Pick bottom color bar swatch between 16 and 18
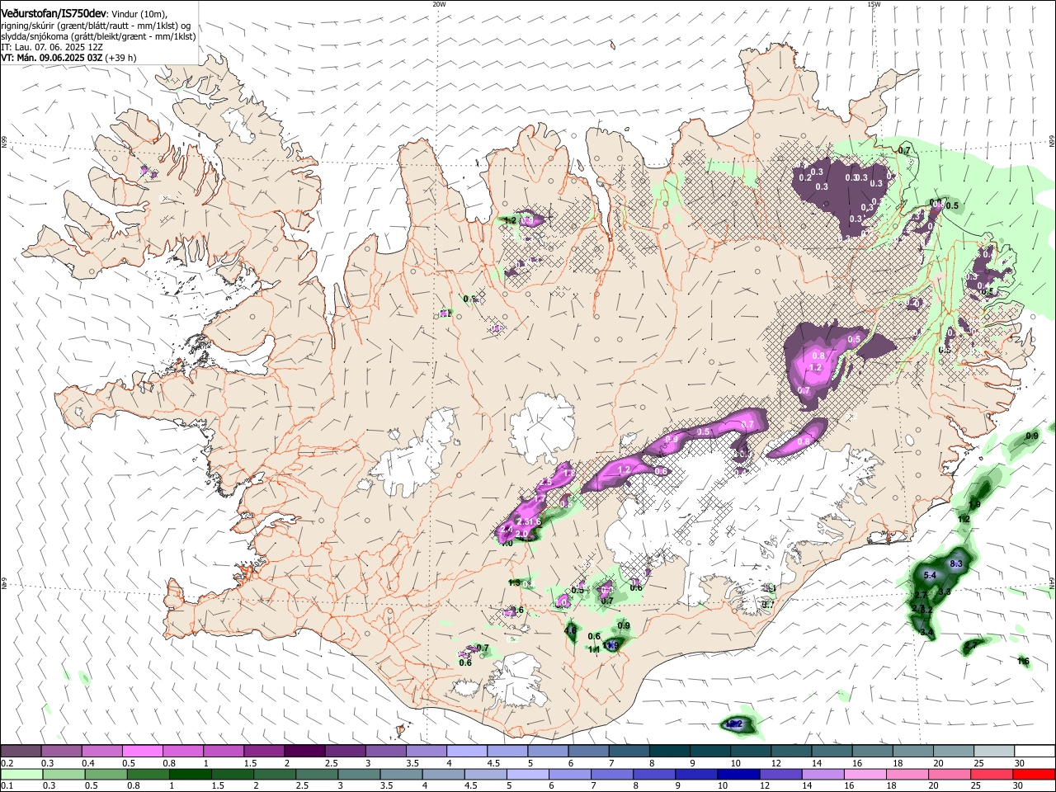This screenshot has height=792, width=1056. [x=865, y=775]
